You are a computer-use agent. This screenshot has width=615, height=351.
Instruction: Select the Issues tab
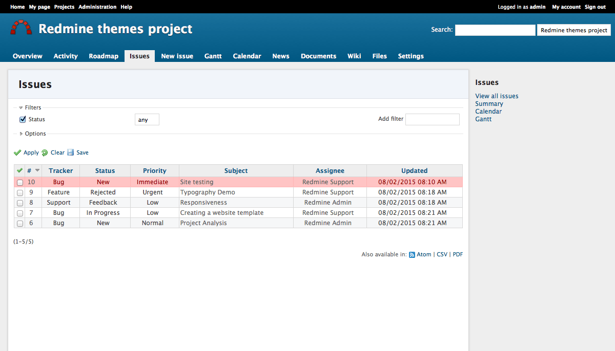(x=139, y=56)
